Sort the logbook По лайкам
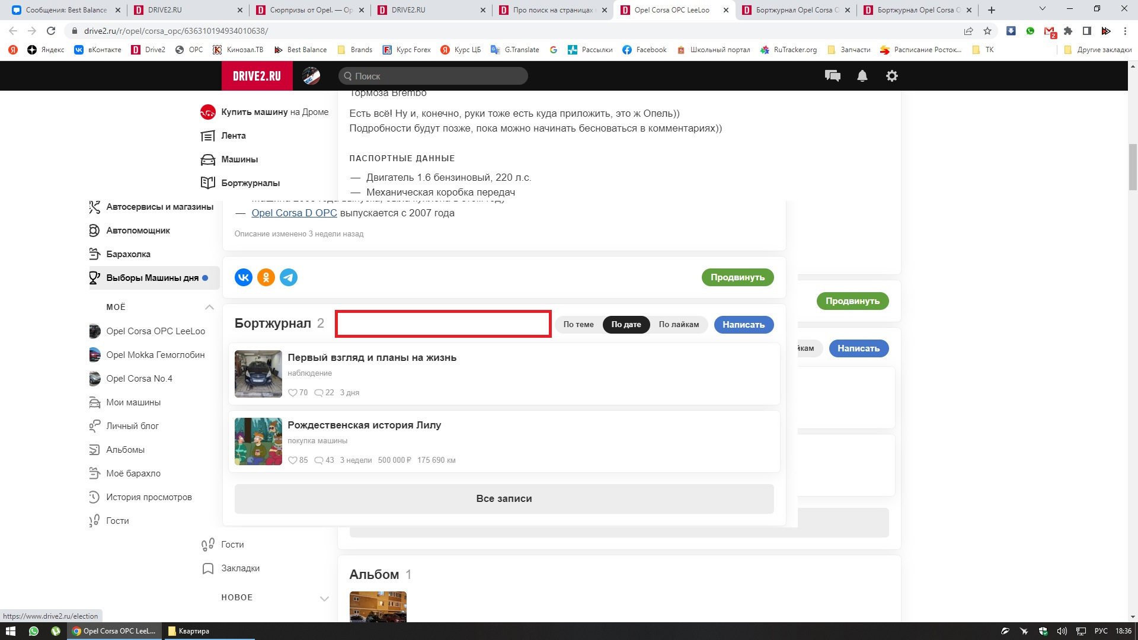The height and width of the screenshot is (640, 1138). tap(679, 325)
